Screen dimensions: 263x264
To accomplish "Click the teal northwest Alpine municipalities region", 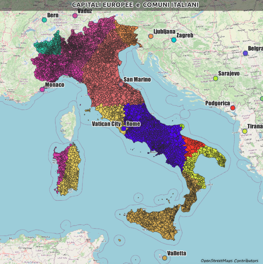I will [x=49, y=45].
